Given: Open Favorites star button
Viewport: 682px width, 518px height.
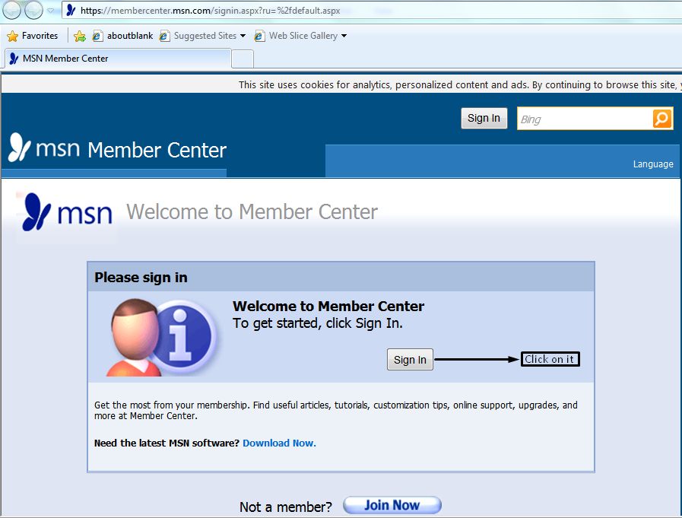Looking at the screenshot, I should coord(33,36).
